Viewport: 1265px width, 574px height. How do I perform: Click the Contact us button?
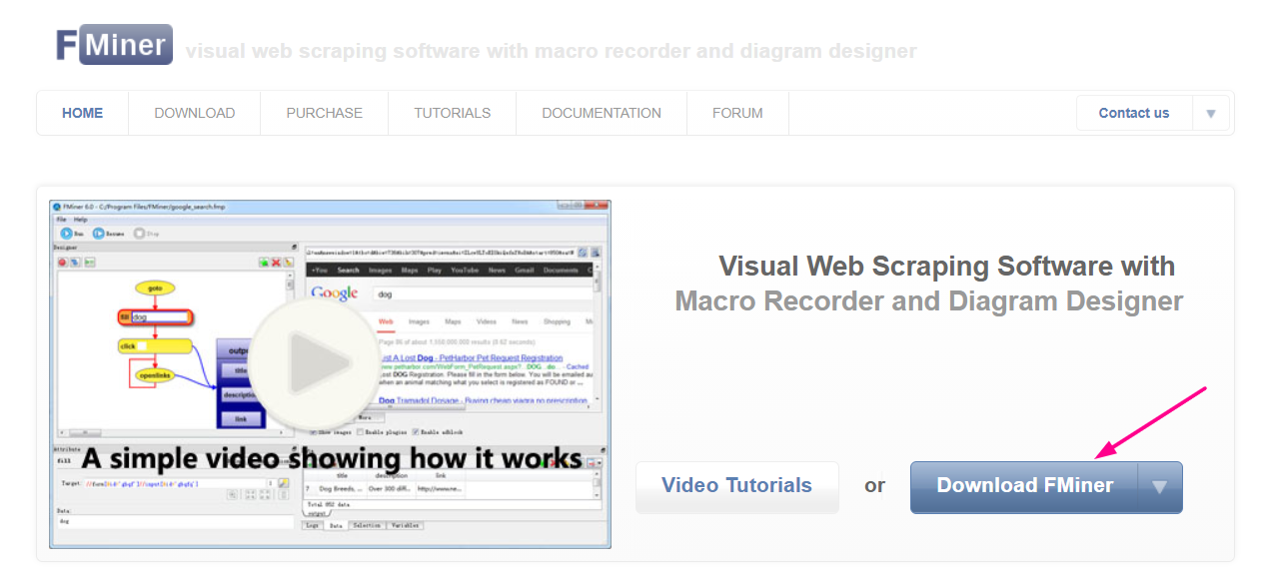pos(1134,113)
